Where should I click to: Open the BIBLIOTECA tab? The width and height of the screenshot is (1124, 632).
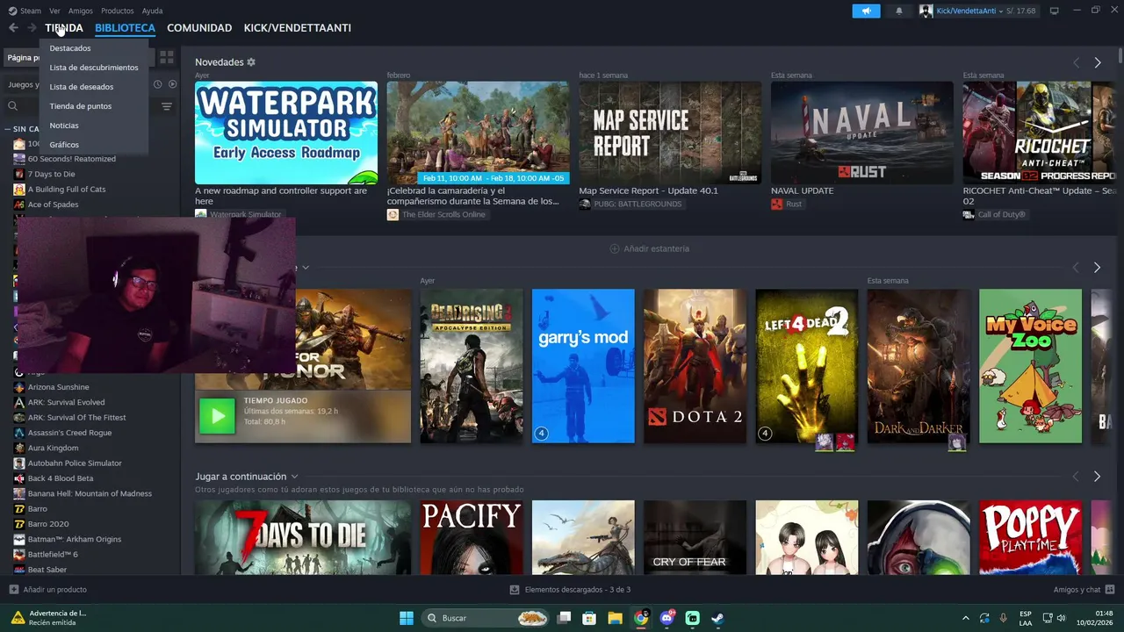click(125, 28)
